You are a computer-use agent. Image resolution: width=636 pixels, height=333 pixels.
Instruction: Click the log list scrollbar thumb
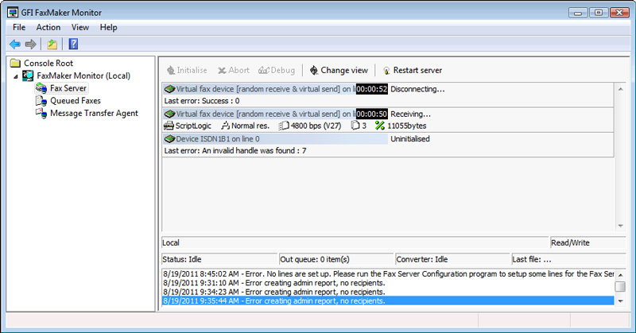620,286
